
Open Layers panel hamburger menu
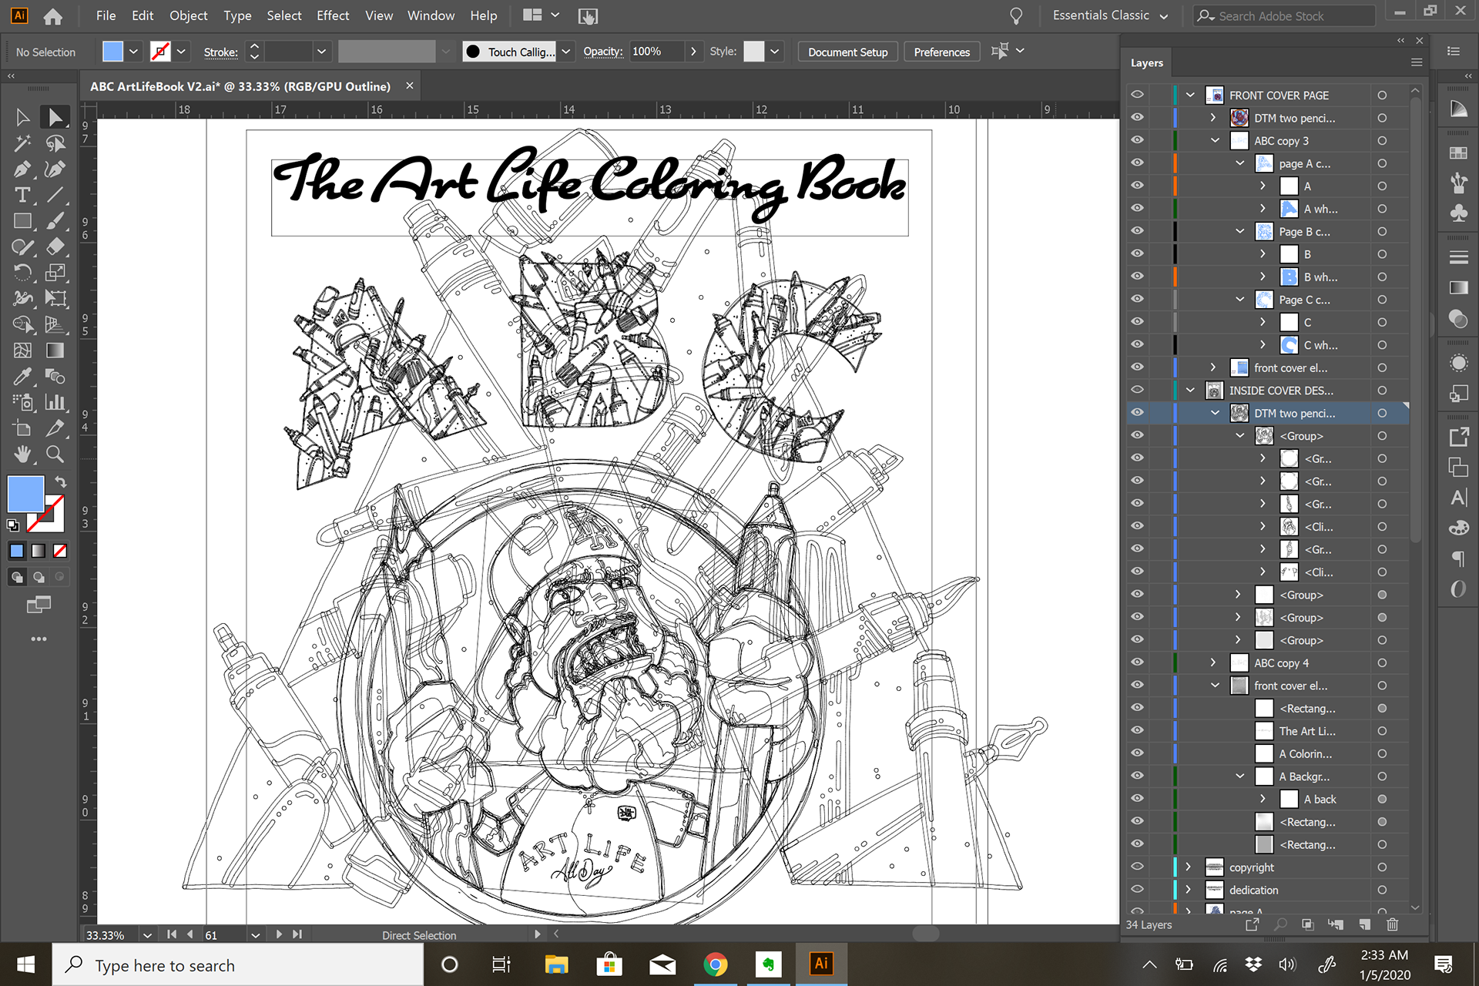click(1416, 62)
